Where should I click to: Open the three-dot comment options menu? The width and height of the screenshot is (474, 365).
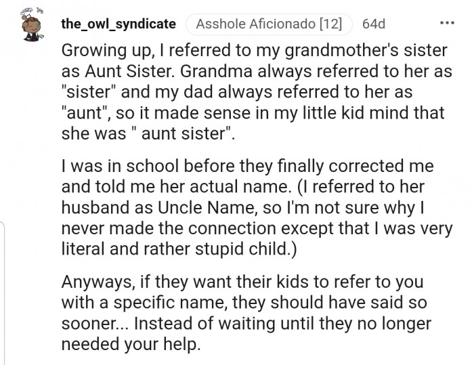pyautogui.click(x=447, y=22)
